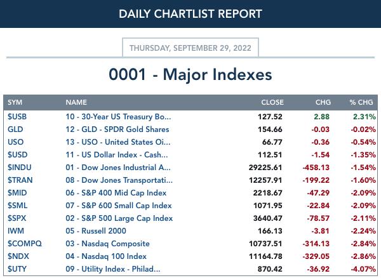
Task: Sort table by CLOSE column header
Action: (272, 102)
